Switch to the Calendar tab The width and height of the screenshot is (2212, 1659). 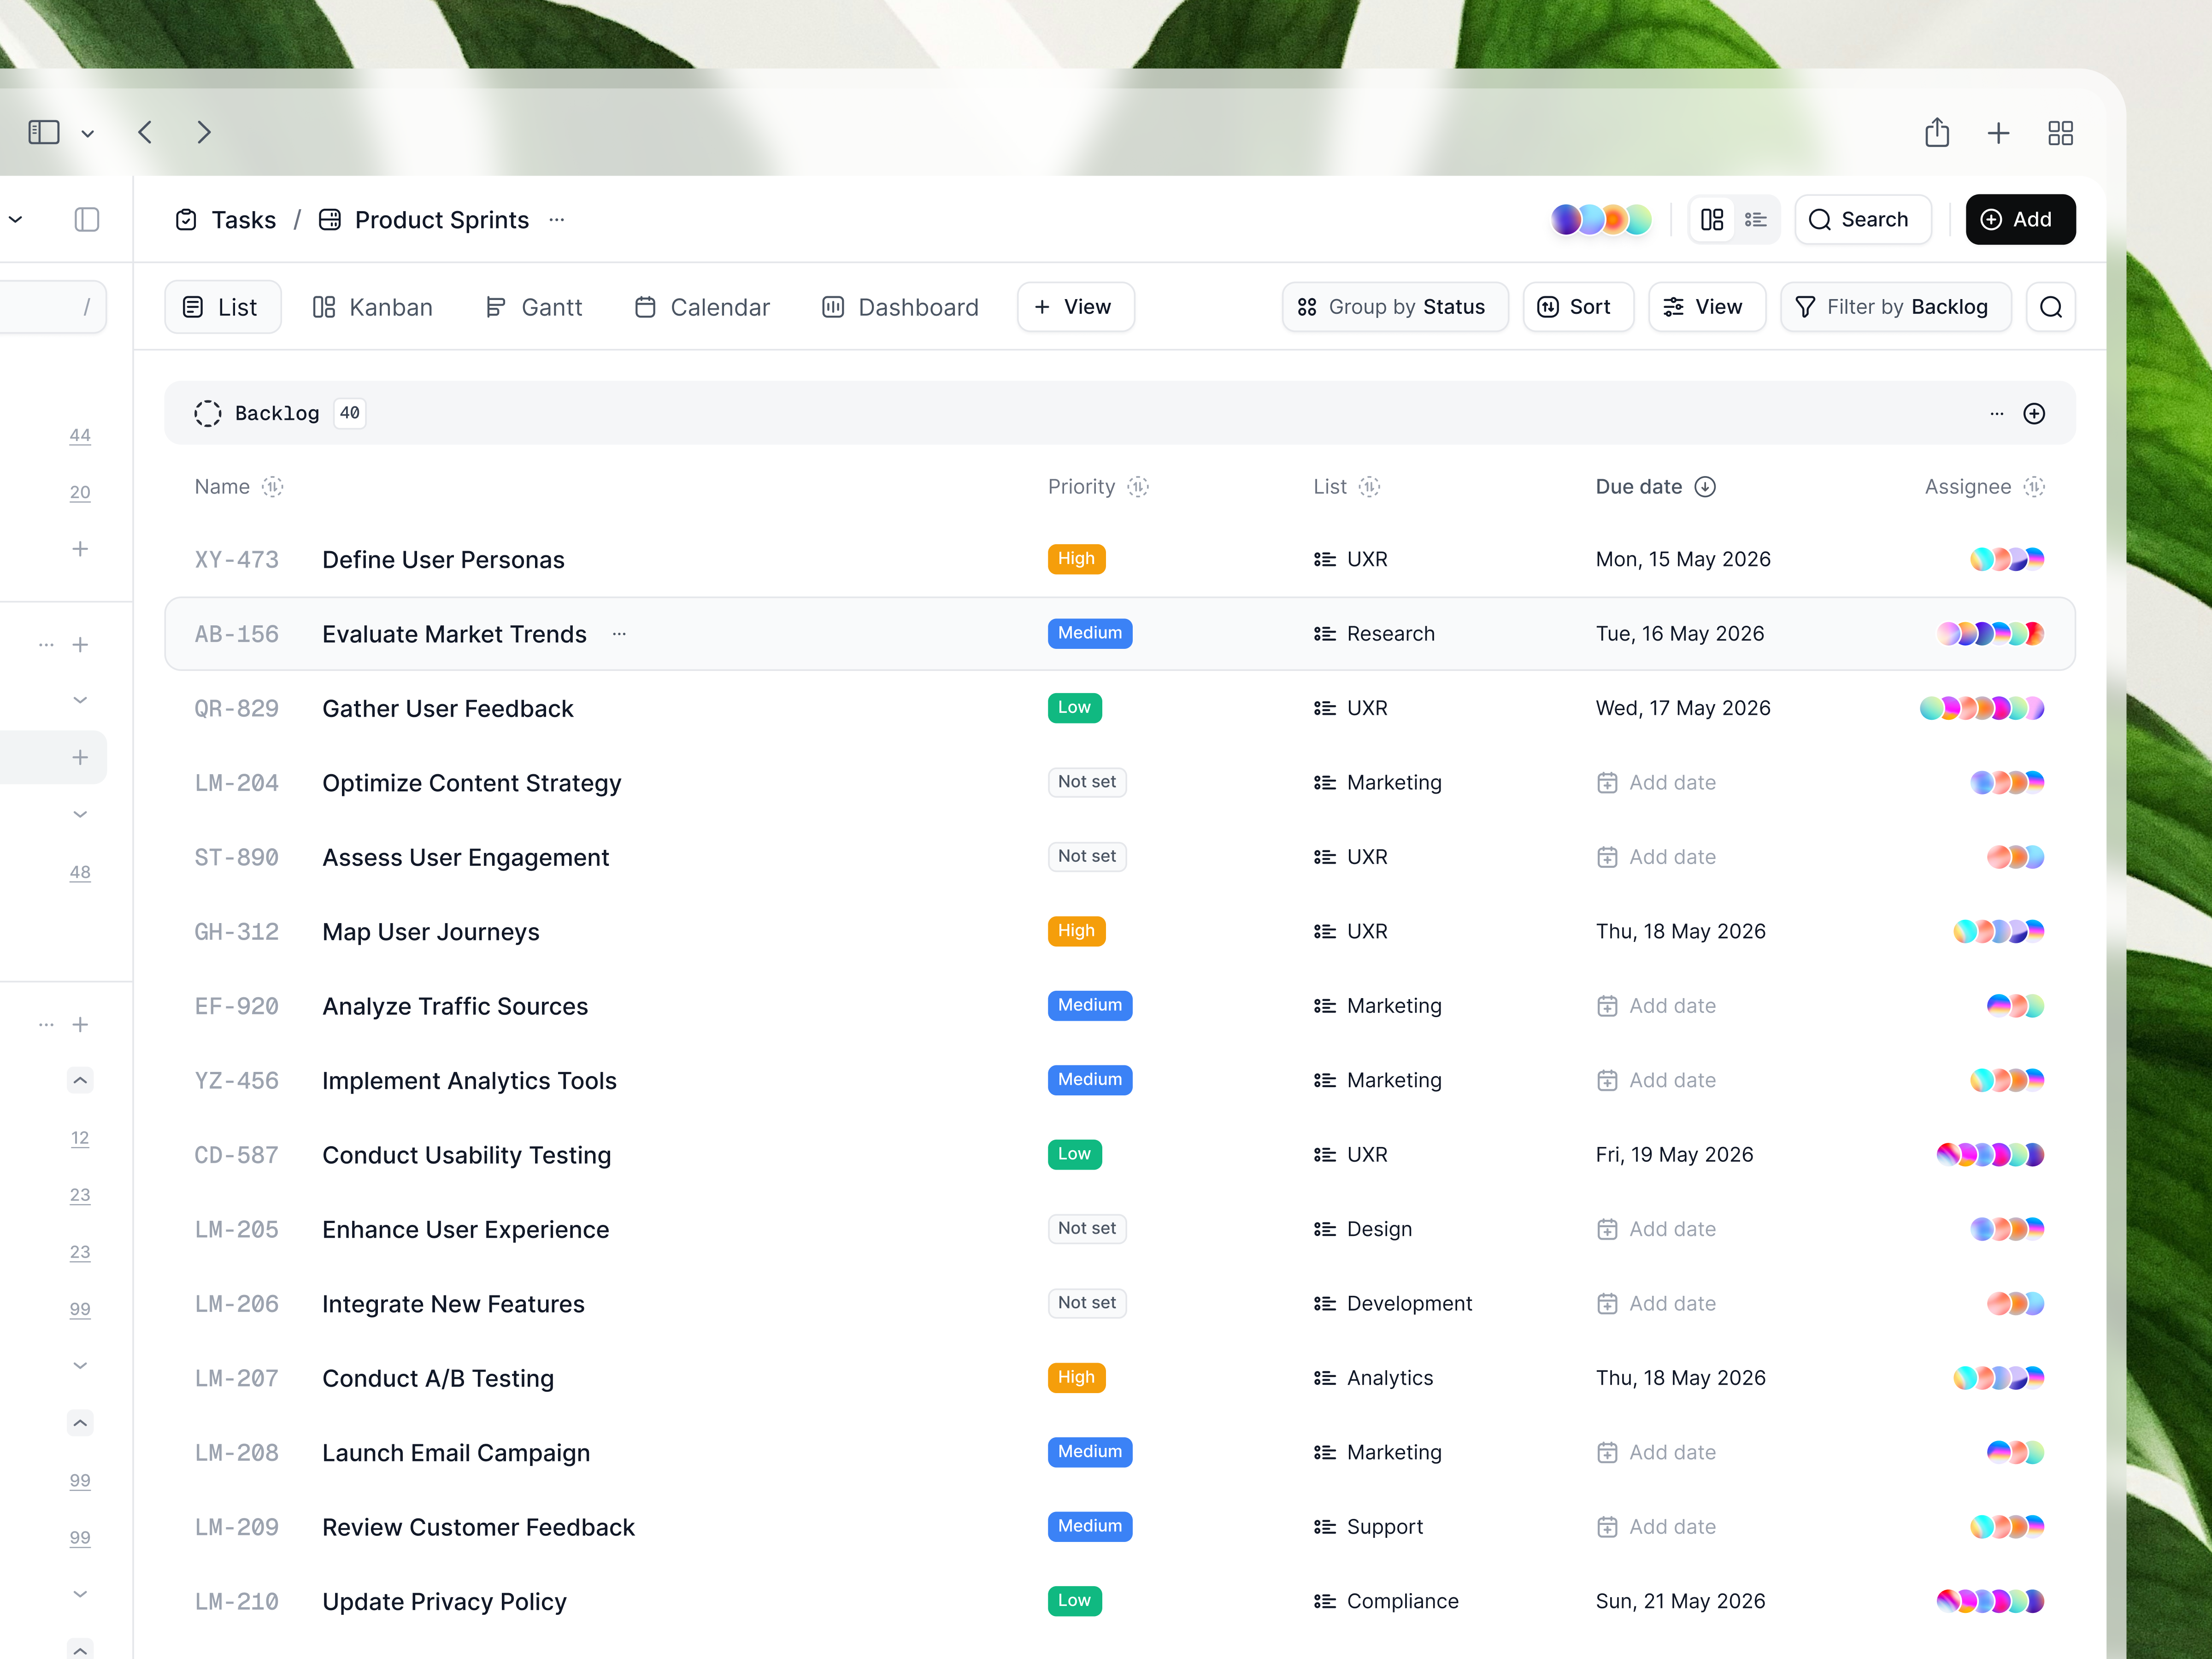click(702, 307)
